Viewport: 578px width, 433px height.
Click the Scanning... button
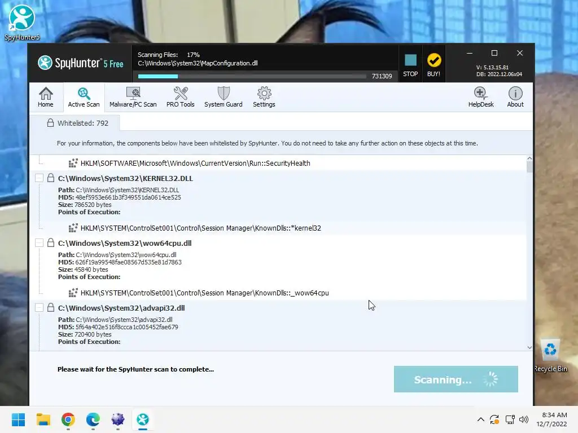tap(456, 379)
